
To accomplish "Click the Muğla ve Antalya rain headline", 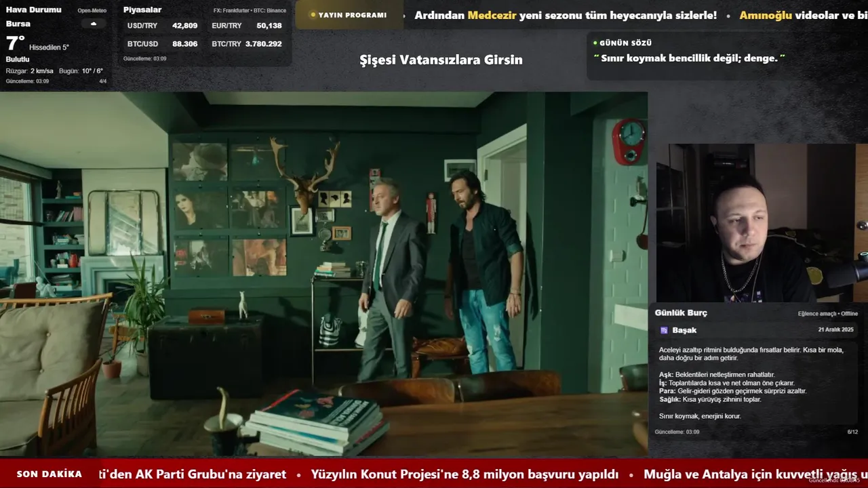I will pos(755,474).
